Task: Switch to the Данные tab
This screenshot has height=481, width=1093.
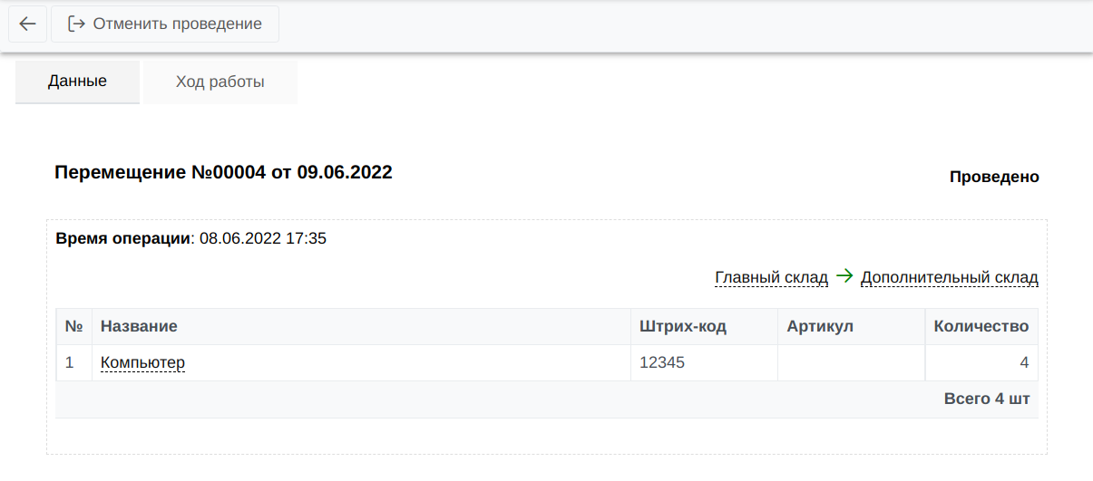Action: pos(77,82)
